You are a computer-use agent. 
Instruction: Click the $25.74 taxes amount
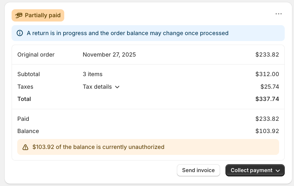[x=269, y=87]
